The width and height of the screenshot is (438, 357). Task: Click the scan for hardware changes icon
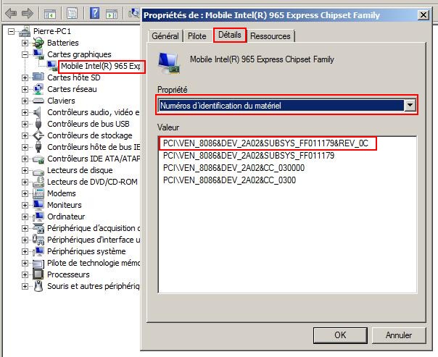coord(134,12)
